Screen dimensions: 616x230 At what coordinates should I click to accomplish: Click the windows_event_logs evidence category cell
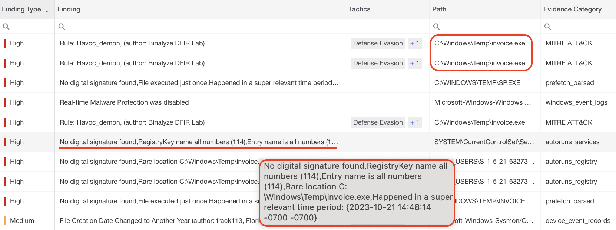[x=576, y=102]
